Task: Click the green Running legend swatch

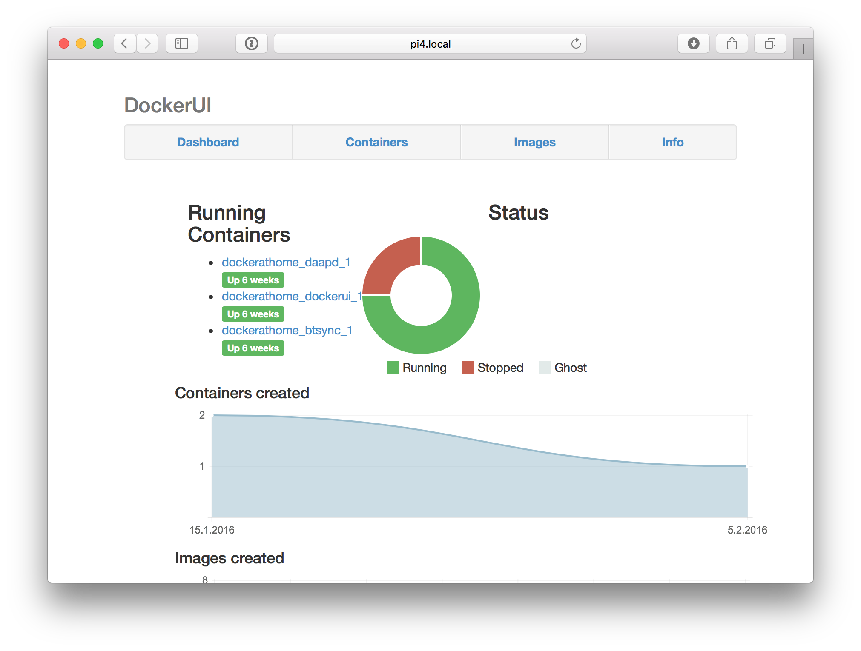Action: point(393,368)
